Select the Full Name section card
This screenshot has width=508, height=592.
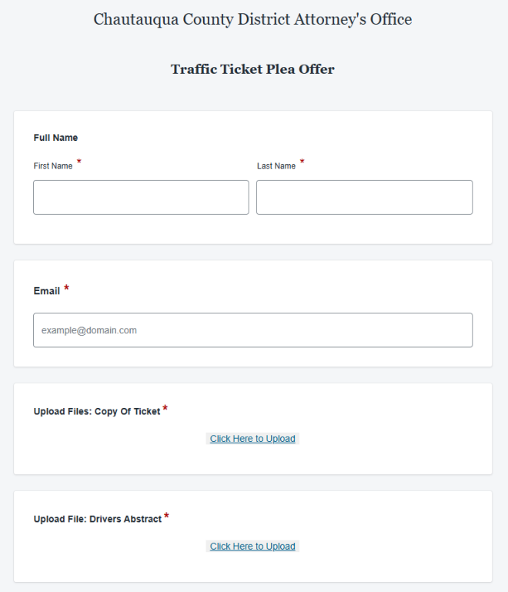(253, 178)
